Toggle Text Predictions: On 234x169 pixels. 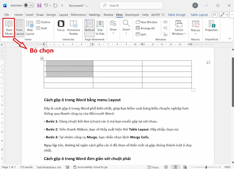pyautogui.click(x=49, y=167)
